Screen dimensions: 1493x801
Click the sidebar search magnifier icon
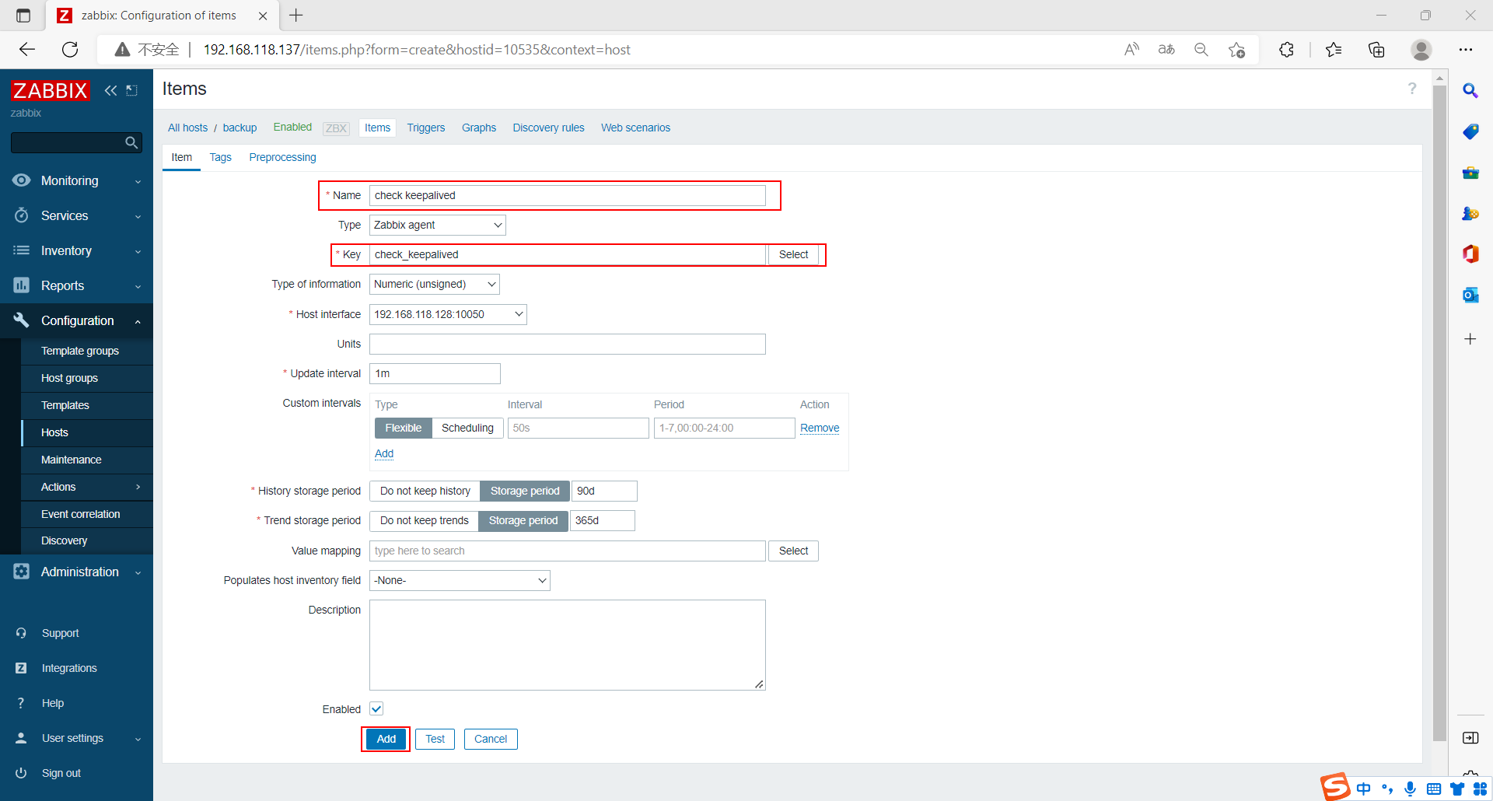click(131, 142)
